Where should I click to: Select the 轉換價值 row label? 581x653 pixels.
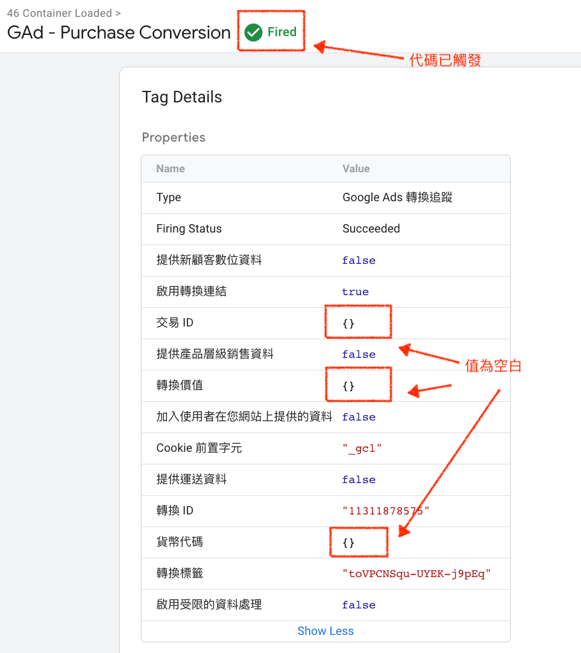[180, 385]
